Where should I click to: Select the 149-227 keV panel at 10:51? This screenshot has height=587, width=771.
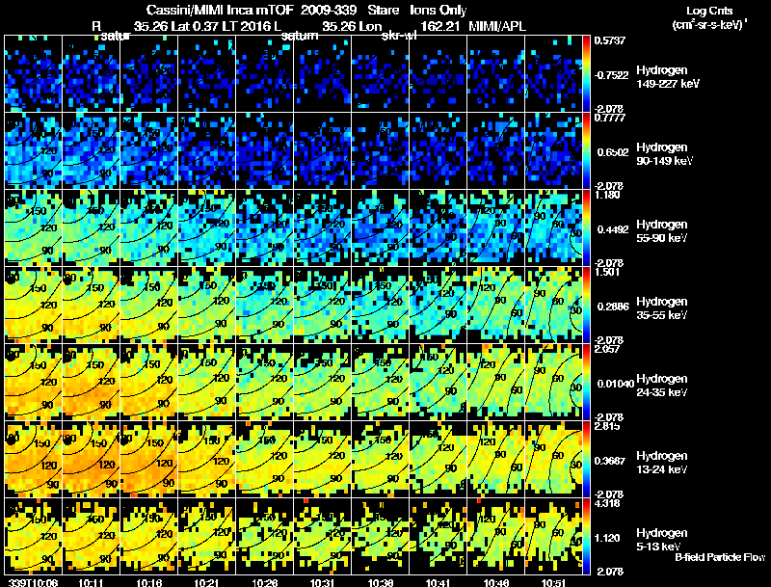[553, 74]
